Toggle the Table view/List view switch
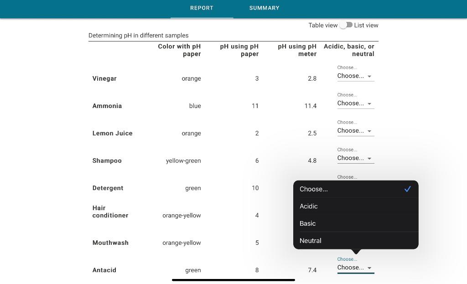 point(345,25)
